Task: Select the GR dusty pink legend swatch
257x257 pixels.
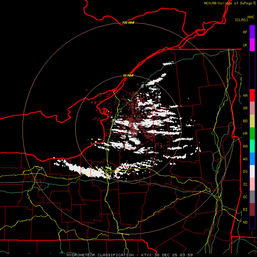Action: [x=252, y=108]
